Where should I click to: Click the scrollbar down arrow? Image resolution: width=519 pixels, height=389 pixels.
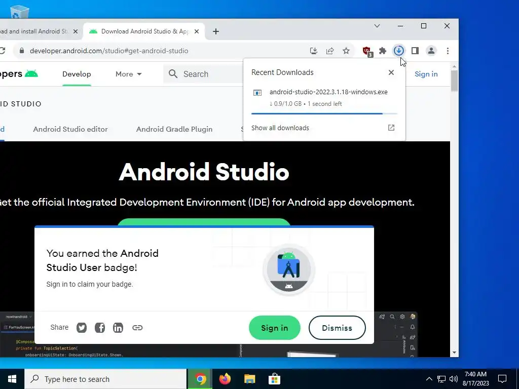454,353
